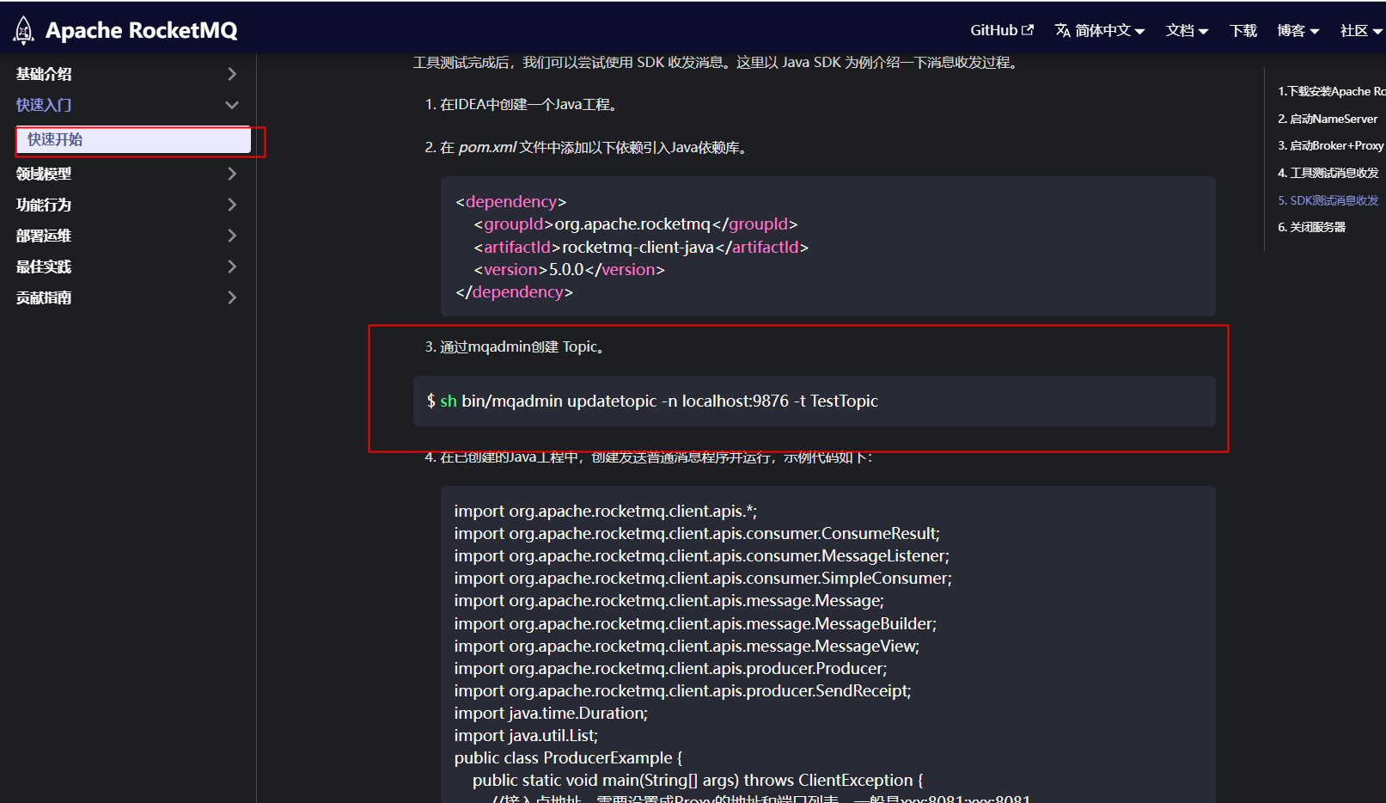Click the version 5.0.0 line
The image size is (1386, 803).
569,269
